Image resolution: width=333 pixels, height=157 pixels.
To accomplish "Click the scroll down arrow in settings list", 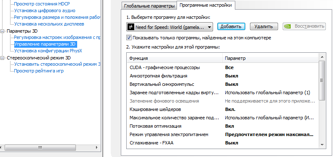I will 322,145.
